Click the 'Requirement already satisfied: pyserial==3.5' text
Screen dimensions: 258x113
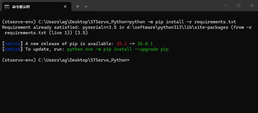click(x=59, y=27)
